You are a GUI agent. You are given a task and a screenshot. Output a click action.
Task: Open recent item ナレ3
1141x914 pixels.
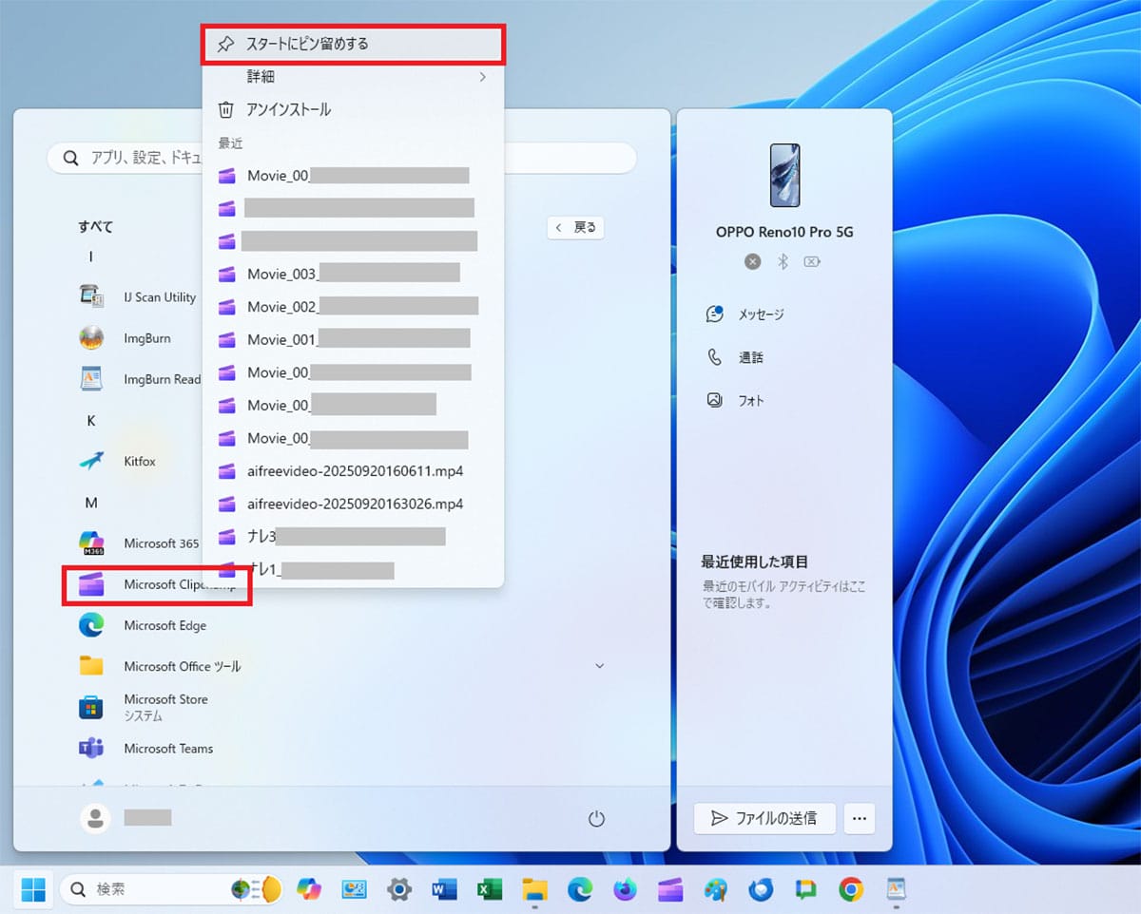point(353,537)
